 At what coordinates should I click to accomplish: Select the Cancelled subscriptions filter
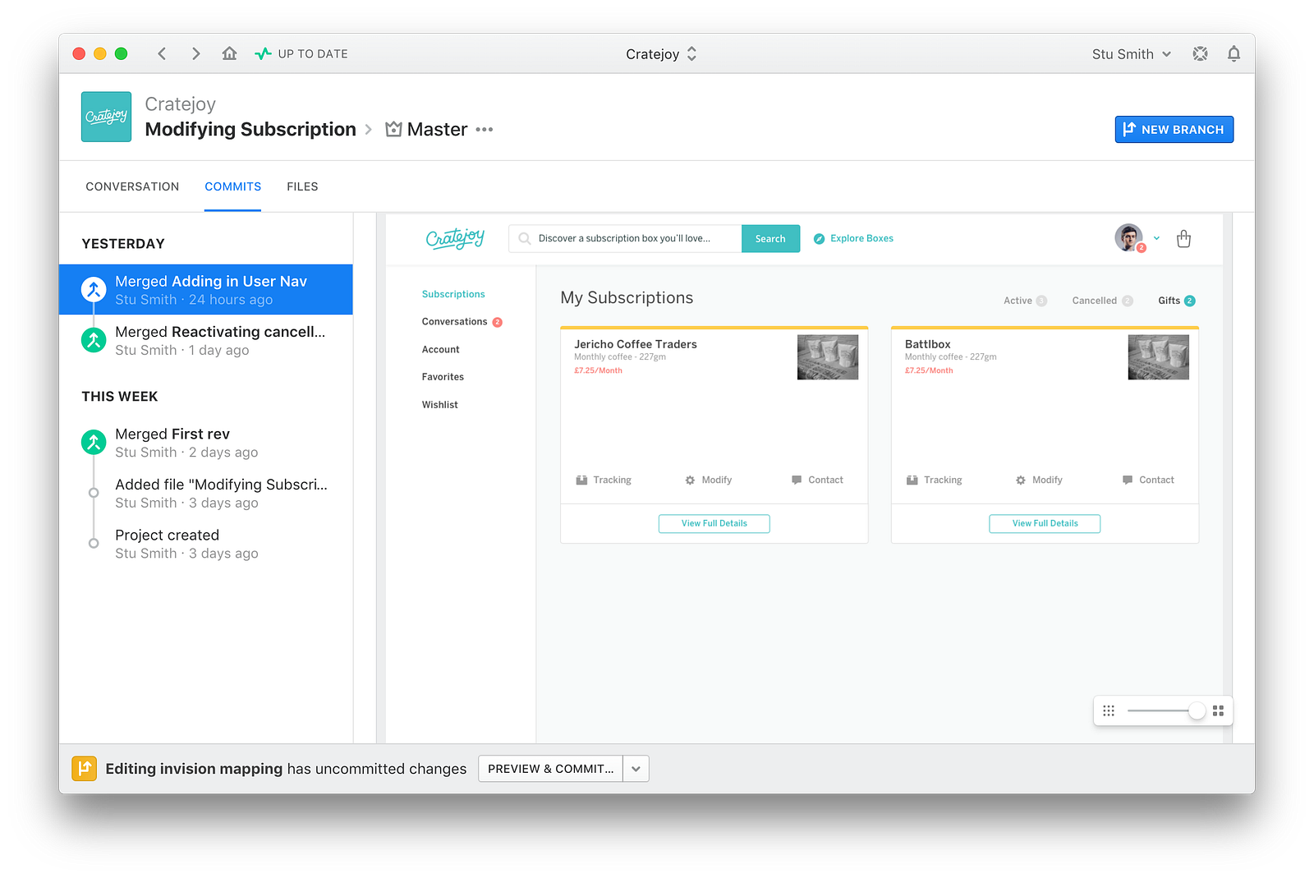[x=1102, y=301]
